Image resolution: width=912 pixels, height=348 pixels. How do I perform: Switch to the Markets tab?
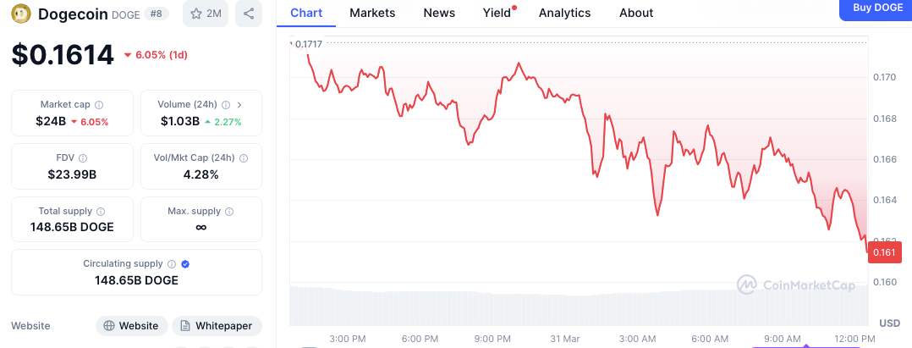371,13
